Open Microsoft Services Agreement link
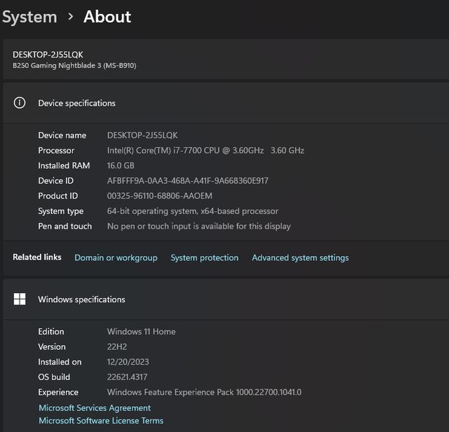This screenshot has width=449, height=432. pos(95,408)
